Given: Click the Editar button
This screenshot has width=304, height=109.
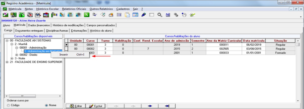Looking at the screenshot, I should pyautogui.click(x=76, y=106).
